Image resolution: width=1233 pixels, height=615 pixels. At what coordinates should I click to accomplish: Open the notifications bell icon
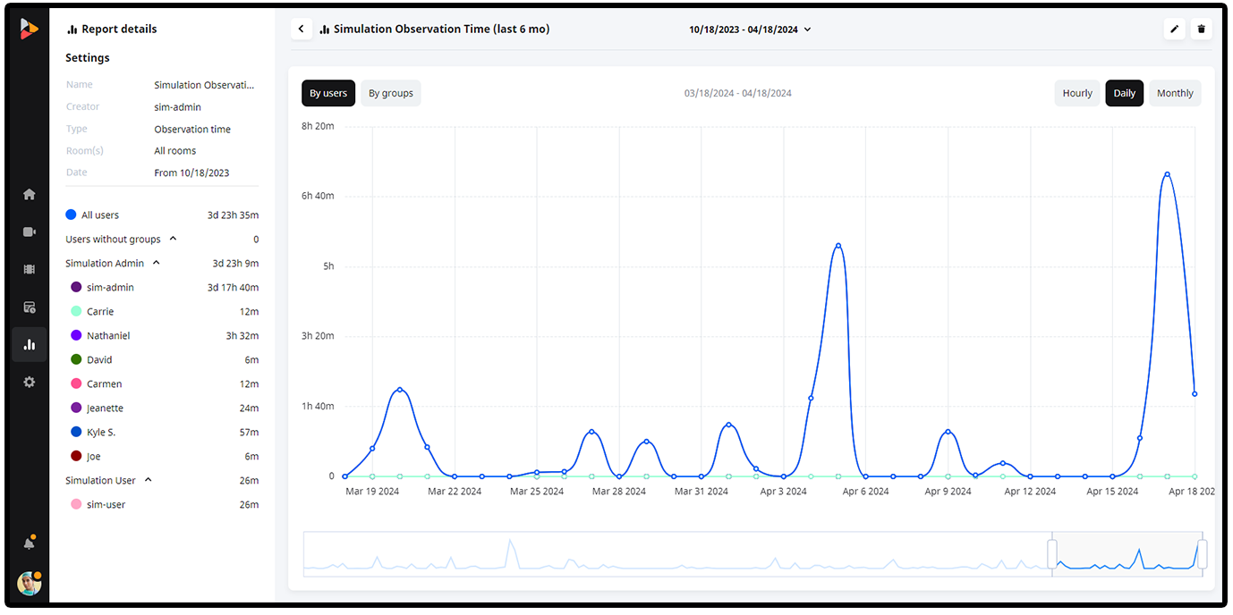pyautogui.click(x=30, y=543)
